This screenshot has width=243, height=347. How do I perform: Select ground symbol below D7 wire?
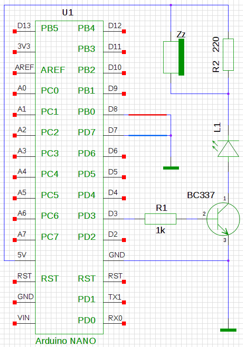click(171, 168)
